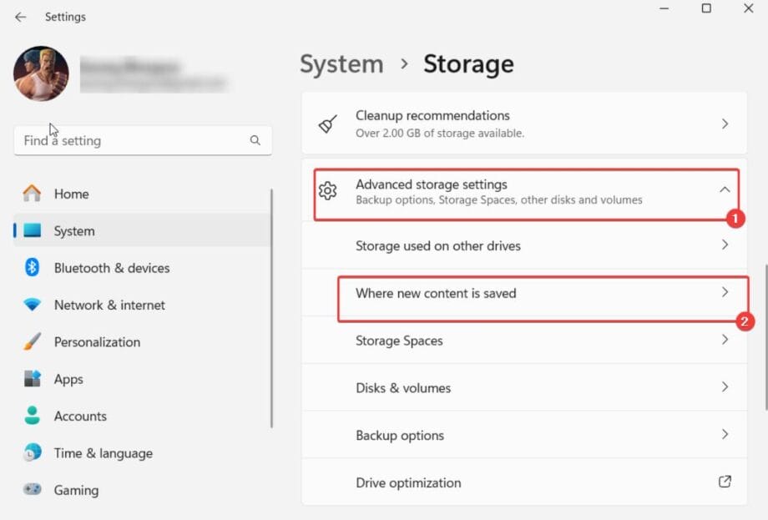768x520 pixels.
Task: Click the Advanced storage settings gear icon
Action: click(329, 191)
